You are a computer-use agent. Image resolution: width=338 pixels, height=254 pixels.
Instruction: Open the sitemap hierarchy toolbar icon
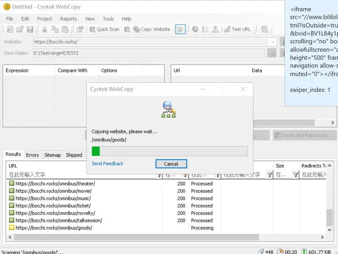215,29
